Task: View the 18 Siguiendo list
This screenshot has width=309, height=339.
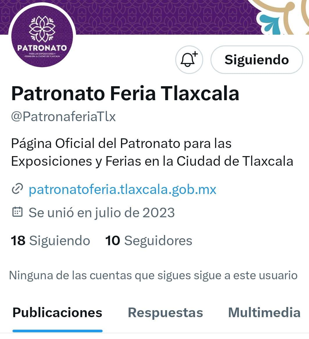Action: 51,240
